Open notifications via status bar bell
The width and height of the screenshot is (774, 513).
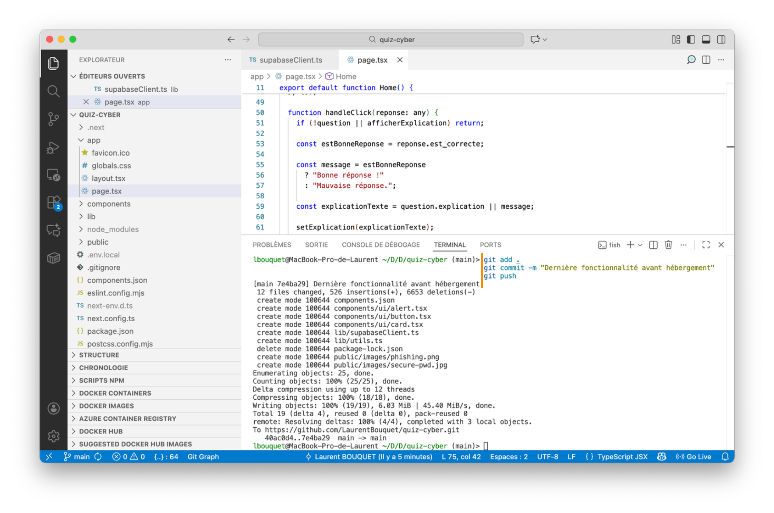[725, 457]
